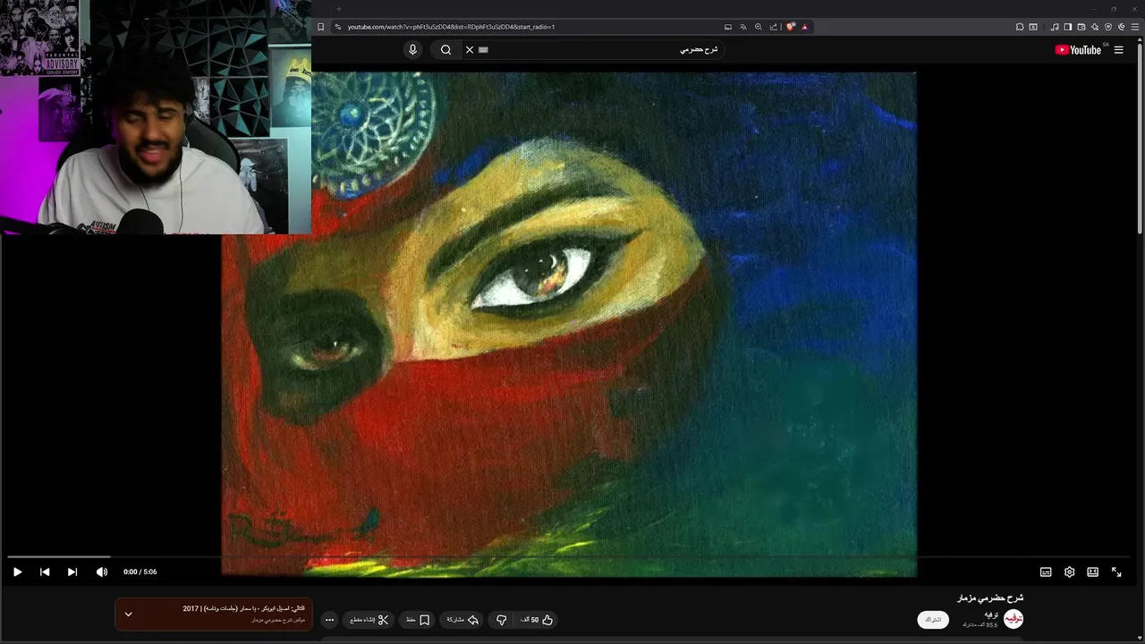
Task: Share the video with مشاركة button
Action: coord(462,620)
